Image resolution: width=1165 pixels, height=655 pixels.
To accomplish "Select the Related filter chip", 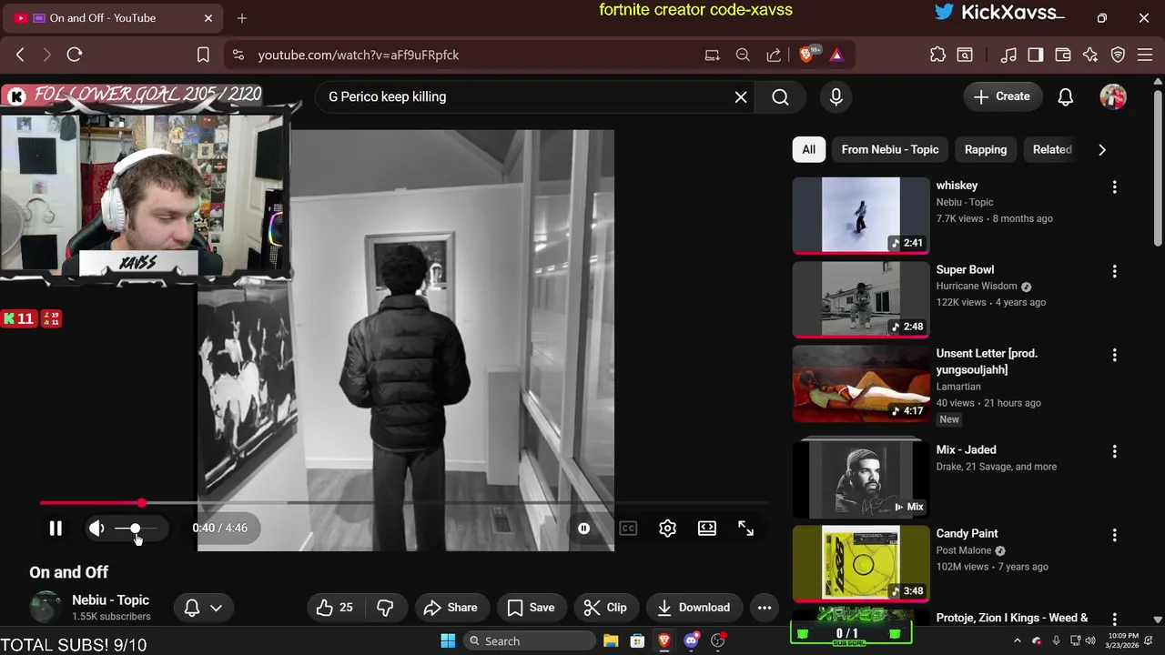I will (x=1052, y=149).
